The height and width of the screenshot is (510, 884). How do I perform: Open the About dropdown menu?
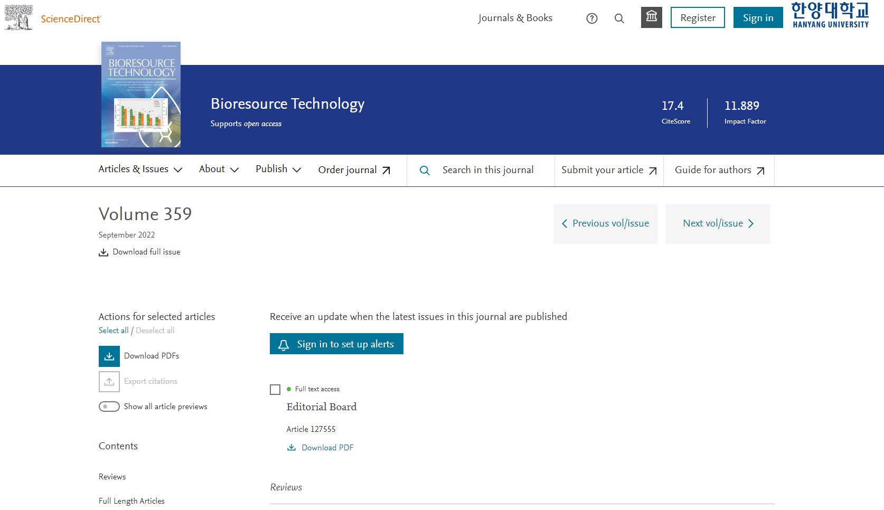pos(219,169)
